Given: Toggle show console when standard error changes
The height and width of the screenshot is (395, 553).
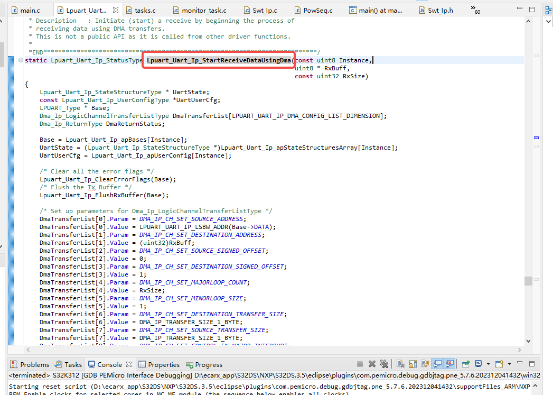Looking at the screenshot, I should coord(449,364).
